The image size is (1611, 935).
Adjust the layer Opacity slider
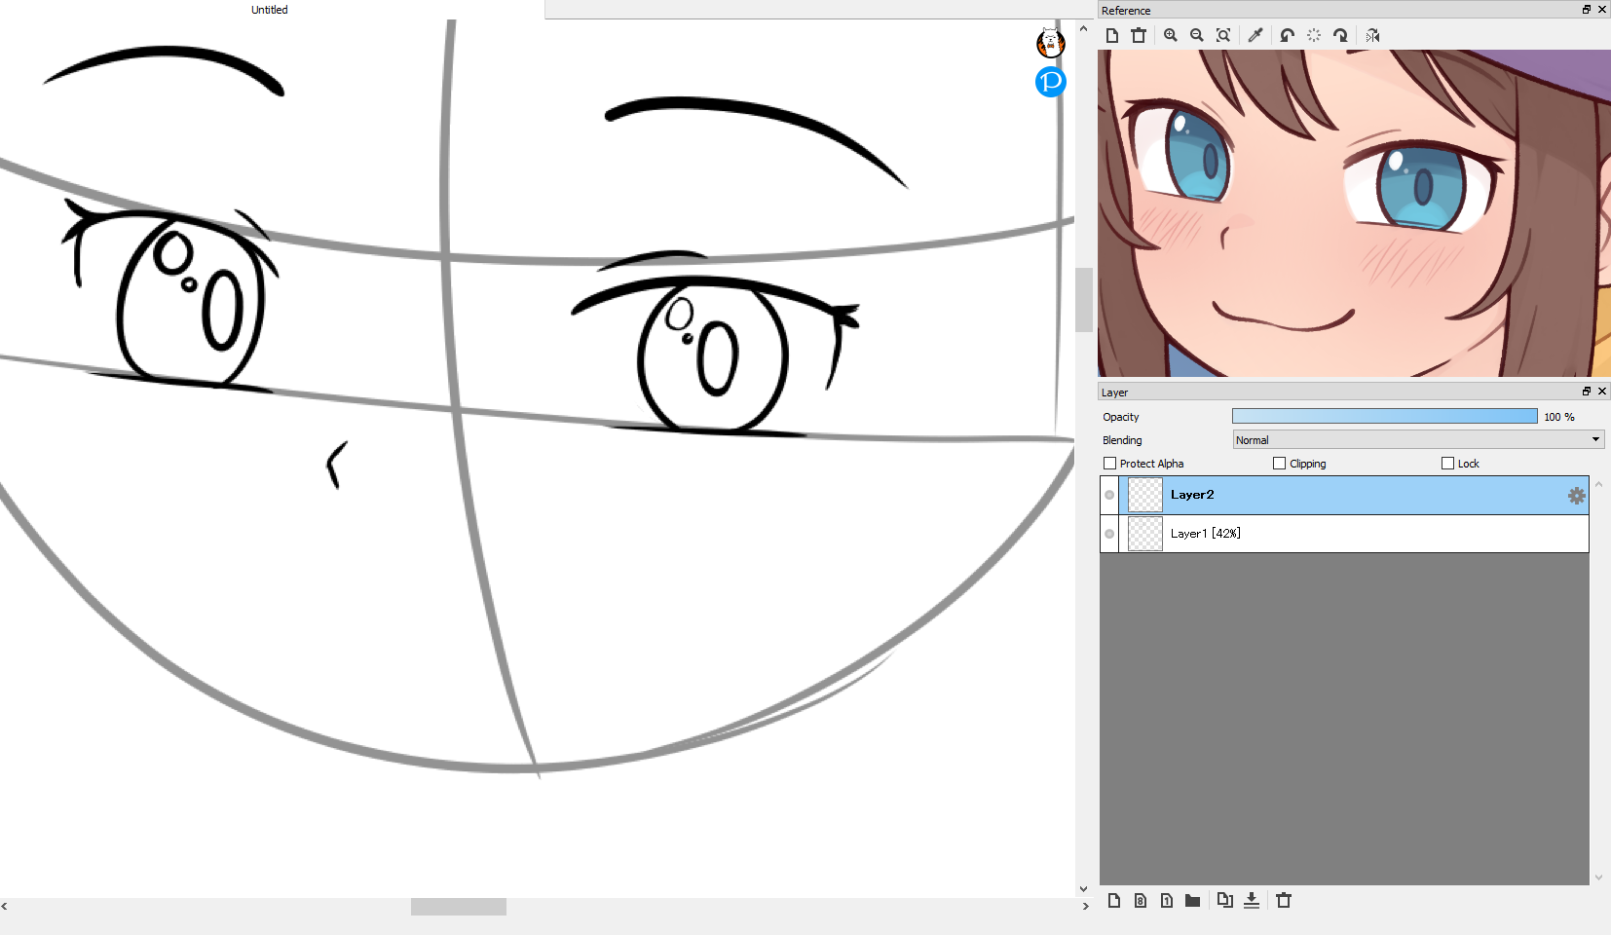1385,417
